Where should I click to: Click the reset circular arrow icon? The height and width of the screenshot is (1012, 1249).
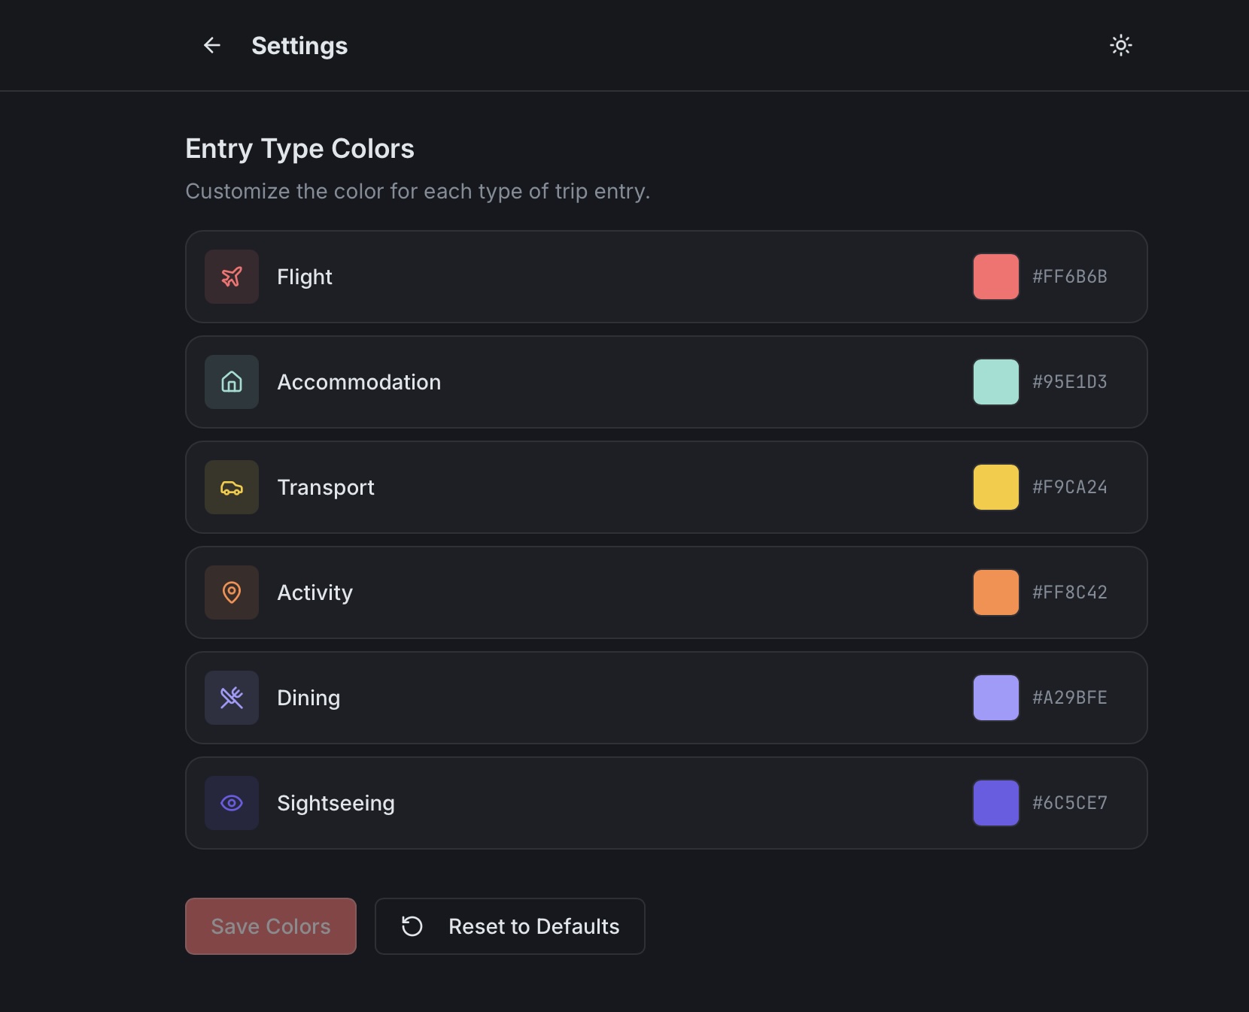tap(411, 926)
